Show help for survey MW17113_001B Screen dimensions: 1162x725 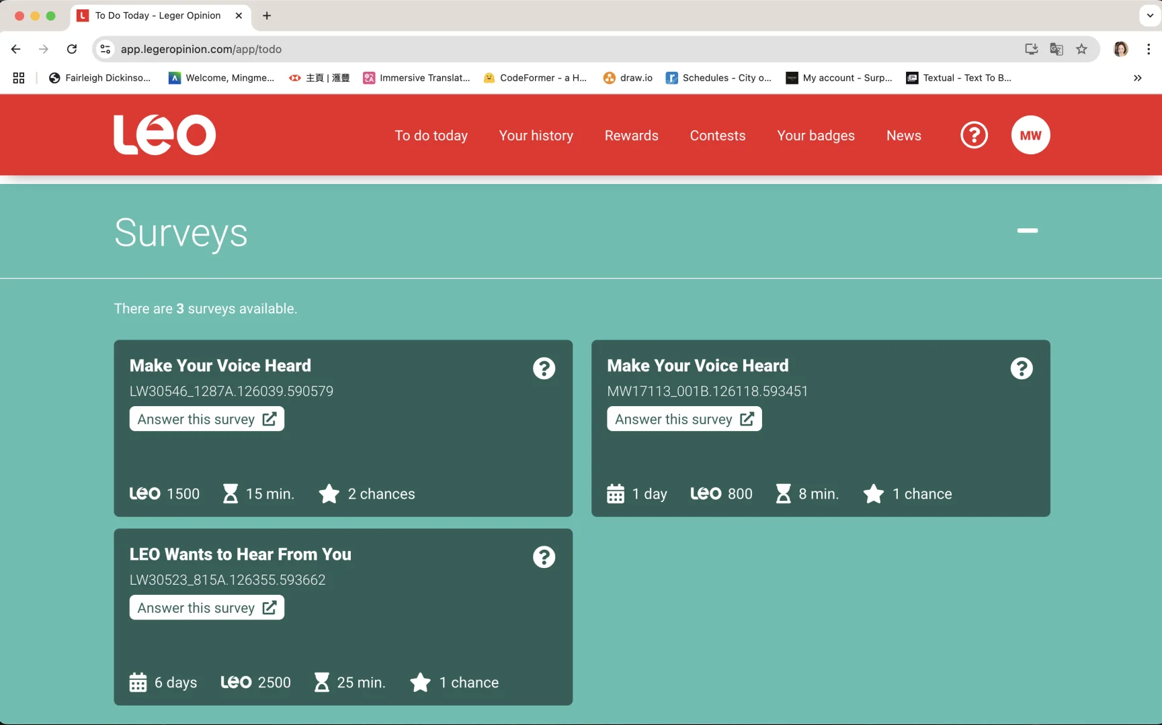click(x=1021, y=368)
